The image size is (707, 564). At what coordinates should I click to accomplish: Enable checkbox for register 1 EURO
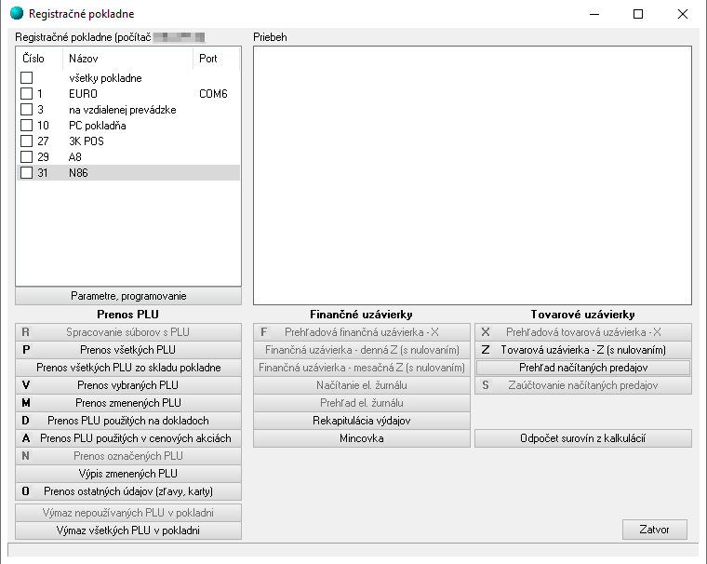(26, 94)
